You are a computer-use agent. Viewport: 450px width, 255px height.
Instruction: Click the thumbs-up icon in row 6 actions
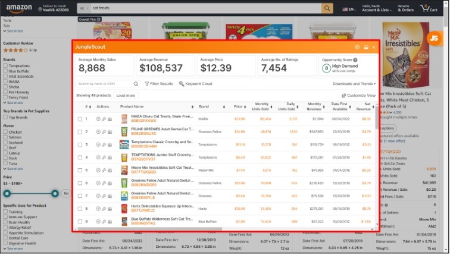[x=110, y=183]
